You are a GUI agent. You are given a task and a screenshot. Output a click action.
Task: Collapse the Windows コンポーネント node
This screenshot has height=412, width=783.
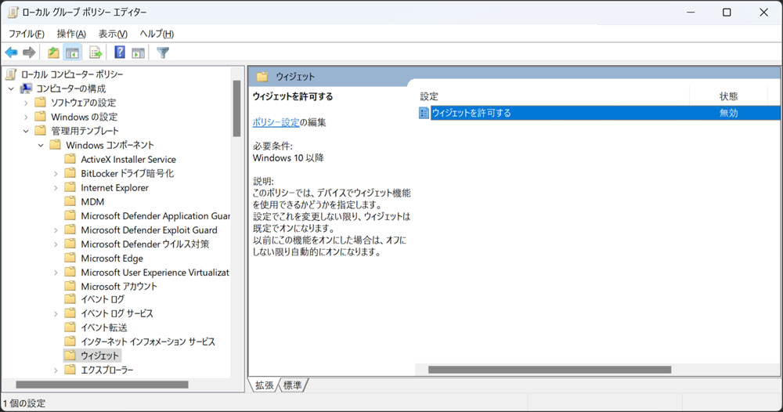(41, 146)
